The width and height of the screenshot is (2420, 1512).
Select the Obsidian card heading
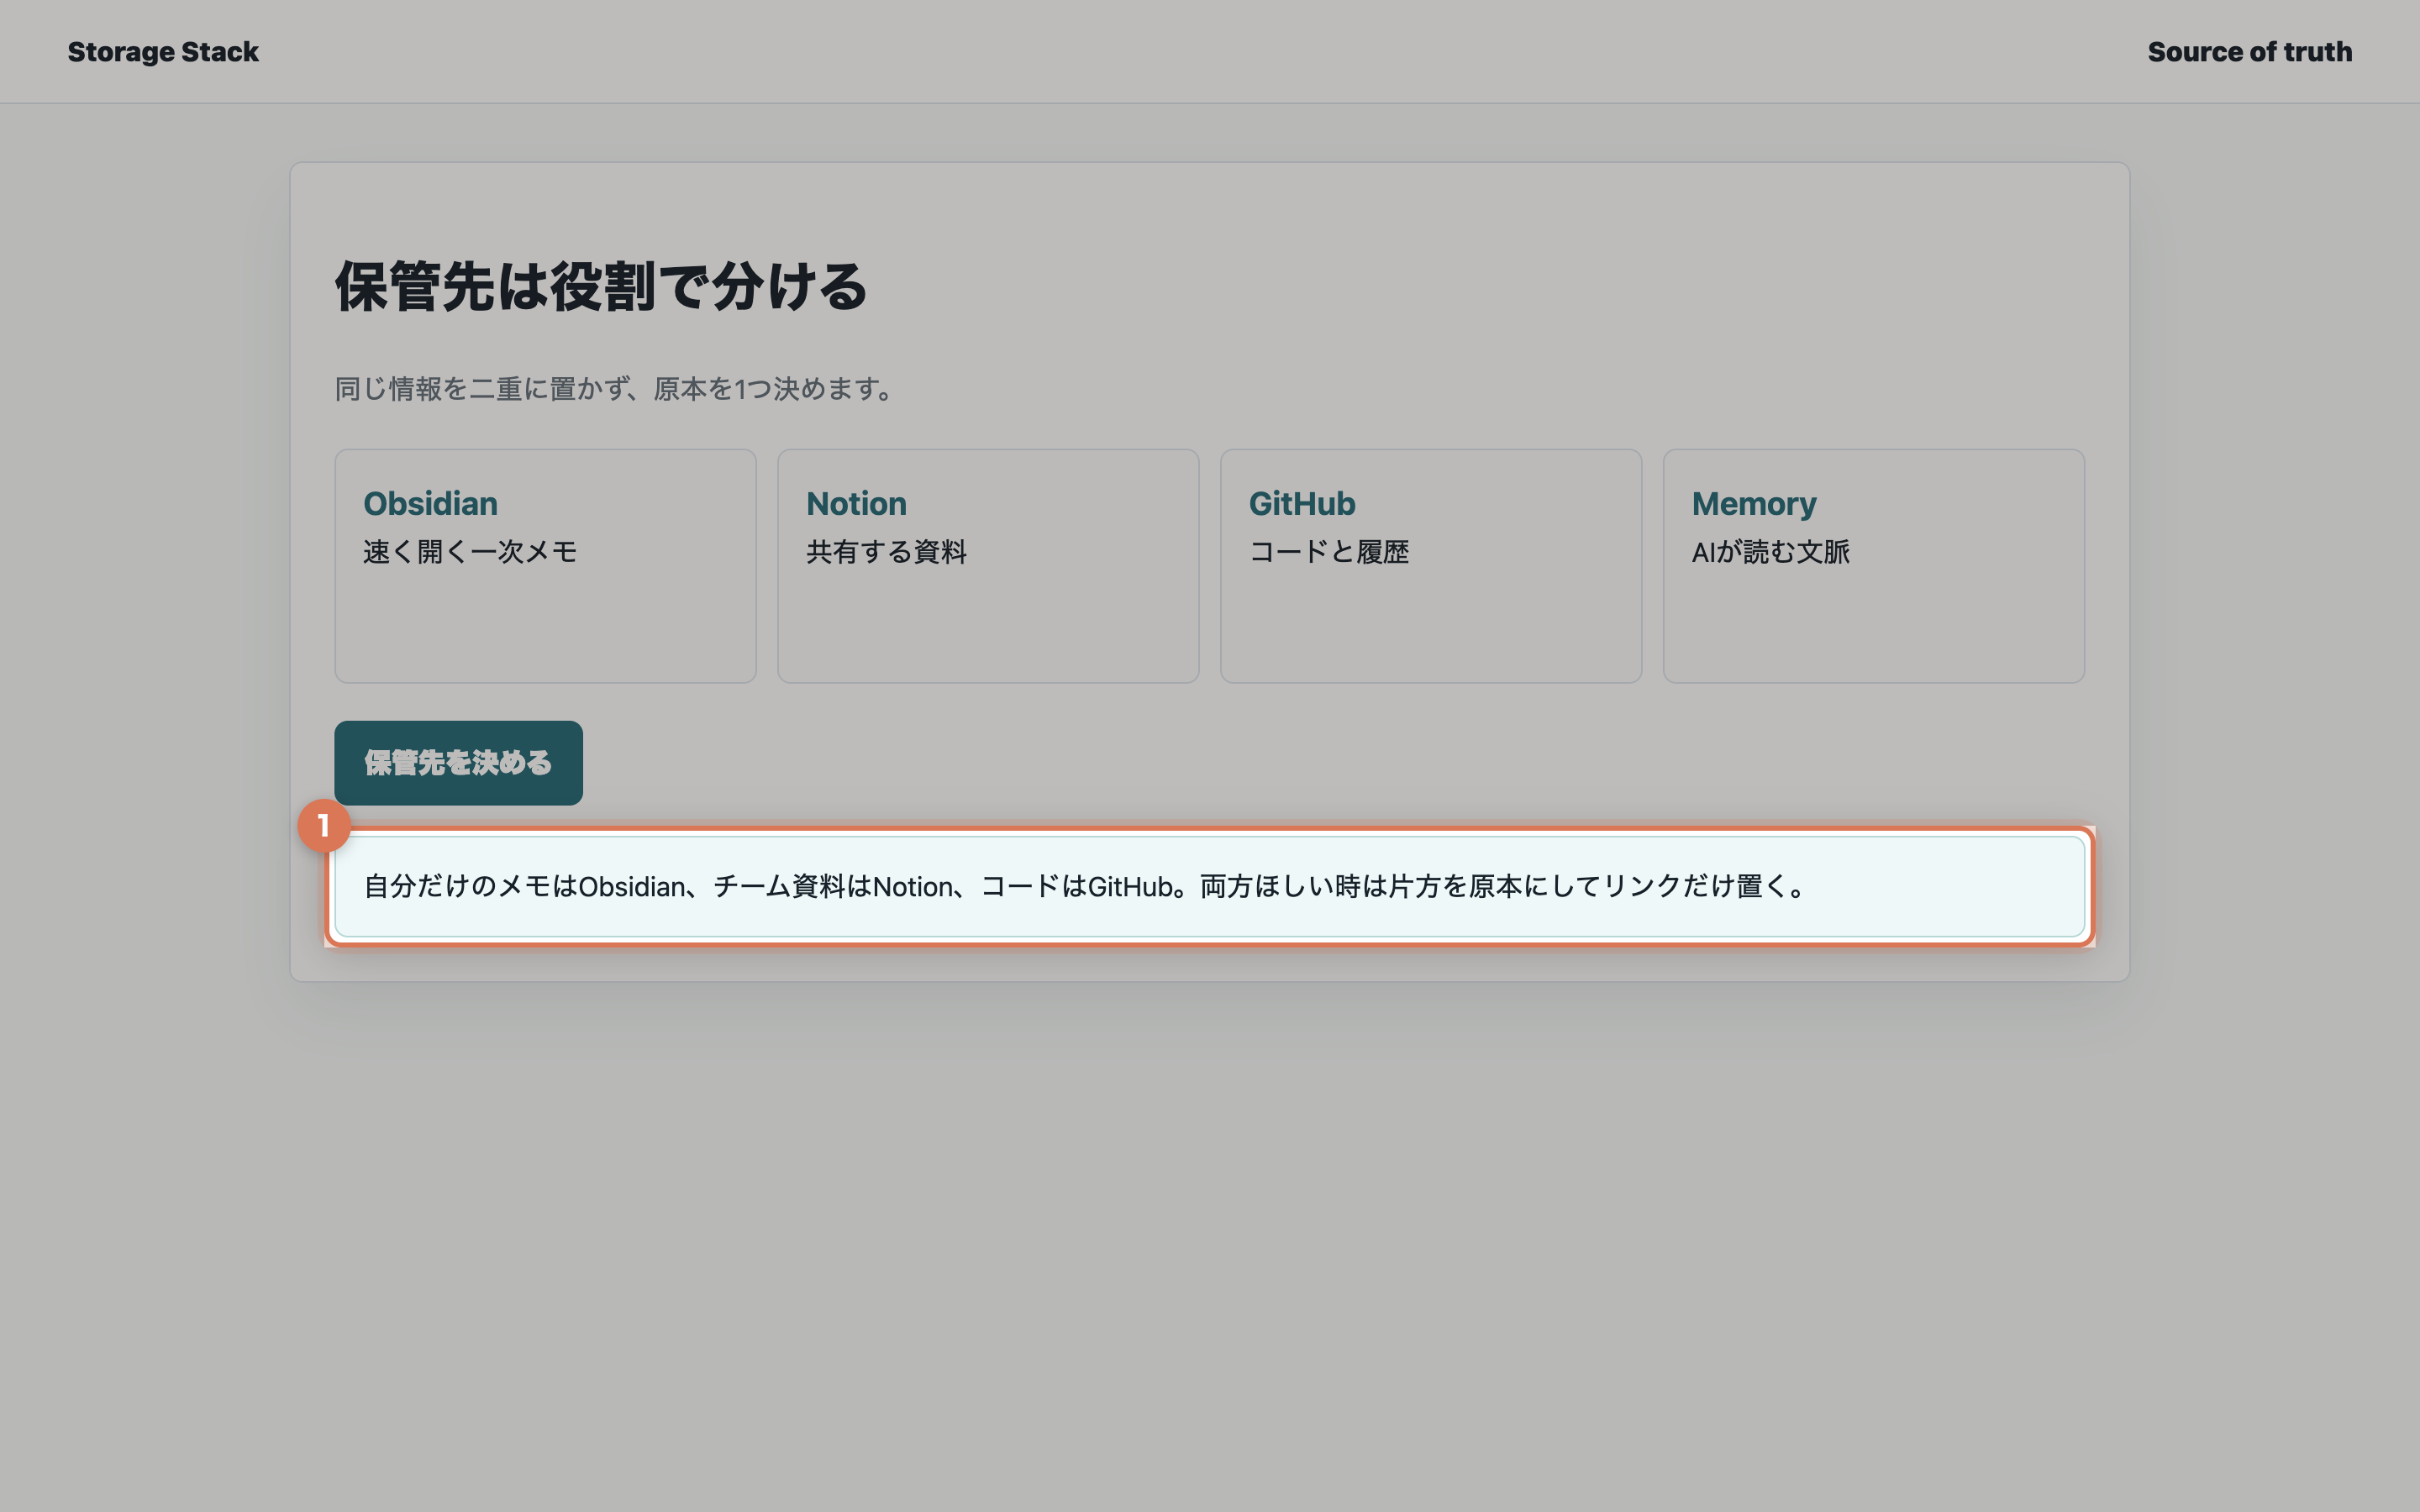(430, 504)
